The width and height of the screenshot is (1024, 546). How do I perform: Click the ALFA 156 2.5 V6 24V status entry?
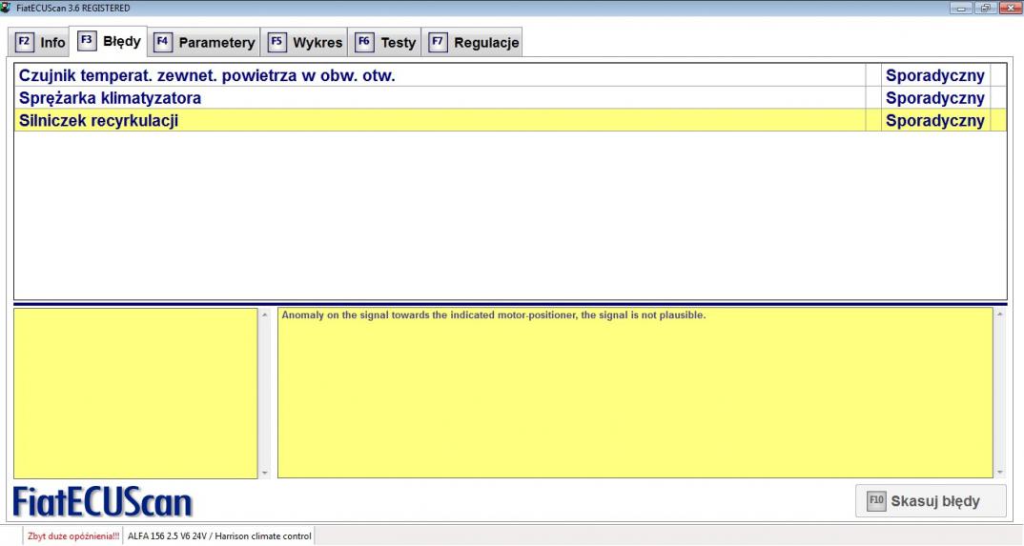click(219, 536)
